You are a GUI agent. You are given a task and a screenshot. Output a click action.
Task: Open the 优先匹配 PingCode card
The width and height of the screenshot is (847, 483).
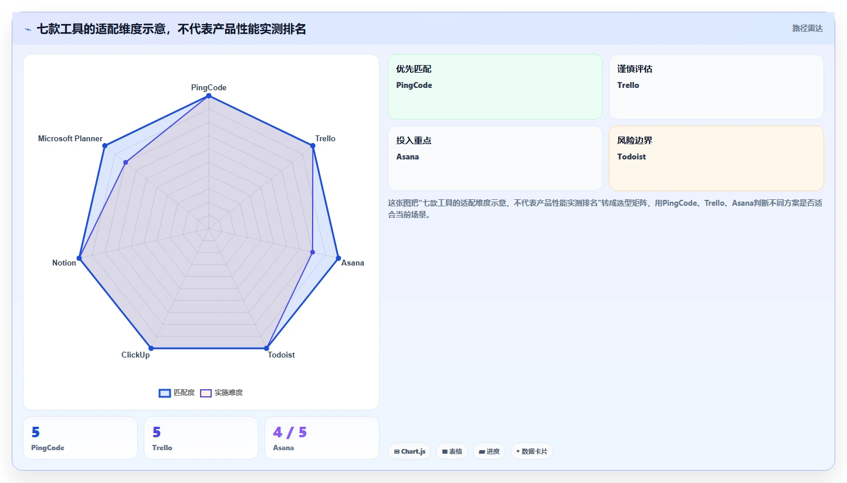495,87
